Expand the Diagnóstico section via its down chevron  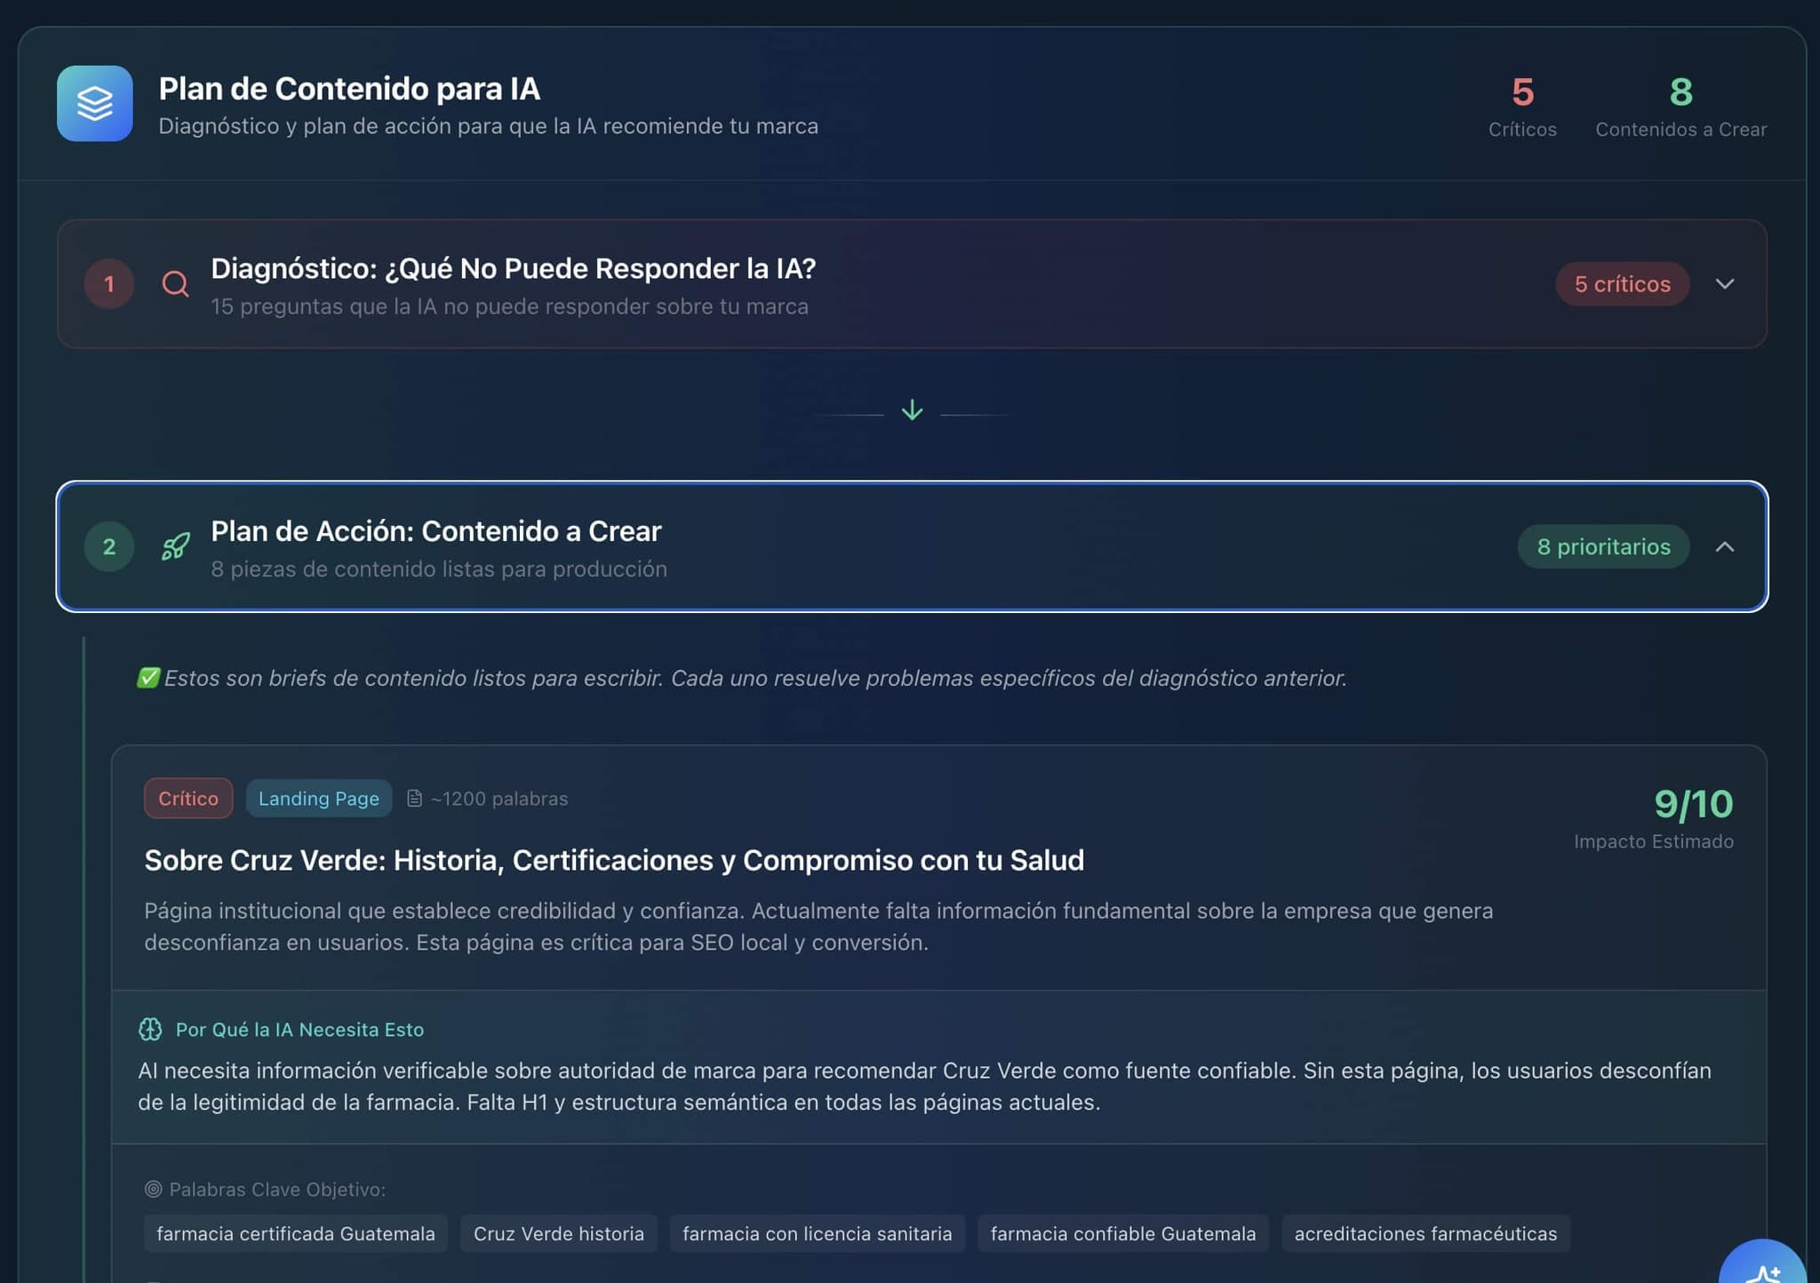click(1727, 284)
